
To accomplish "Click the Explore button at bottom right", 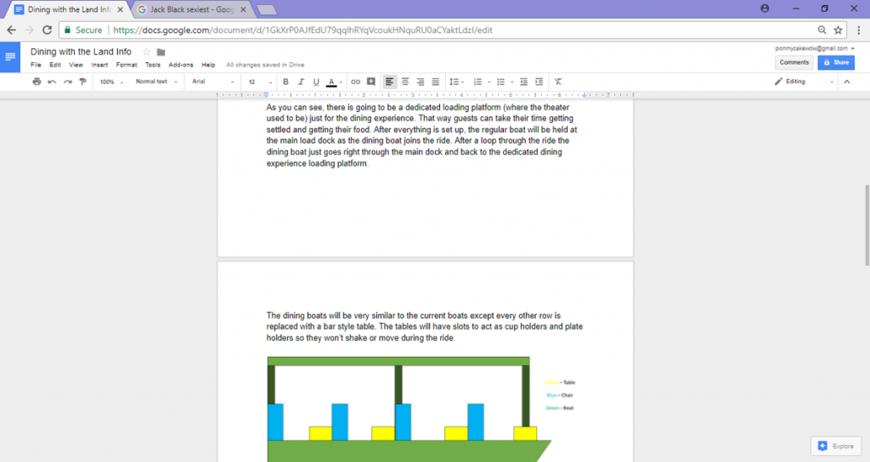I will [x=835, y=446].
